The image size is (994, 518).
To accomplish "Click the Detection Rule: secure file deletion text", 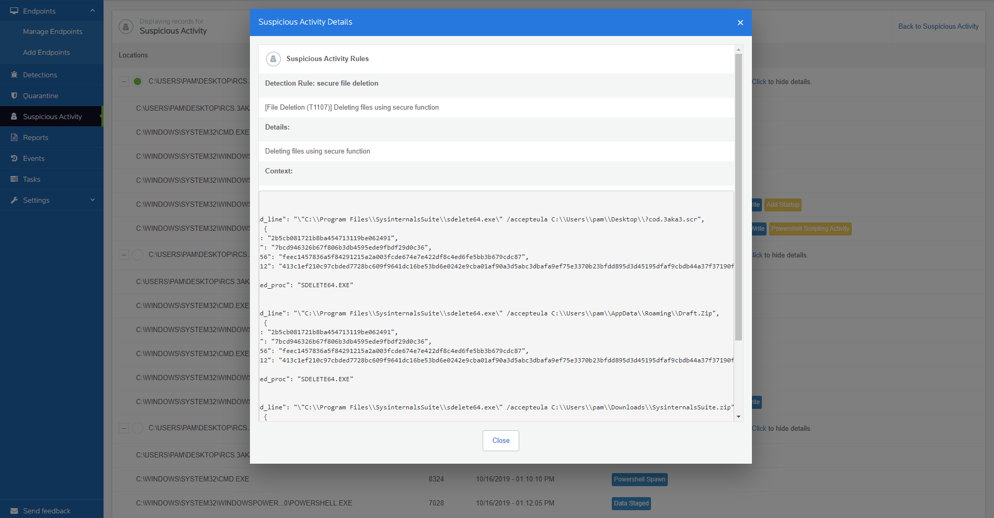I will point(322,84).
